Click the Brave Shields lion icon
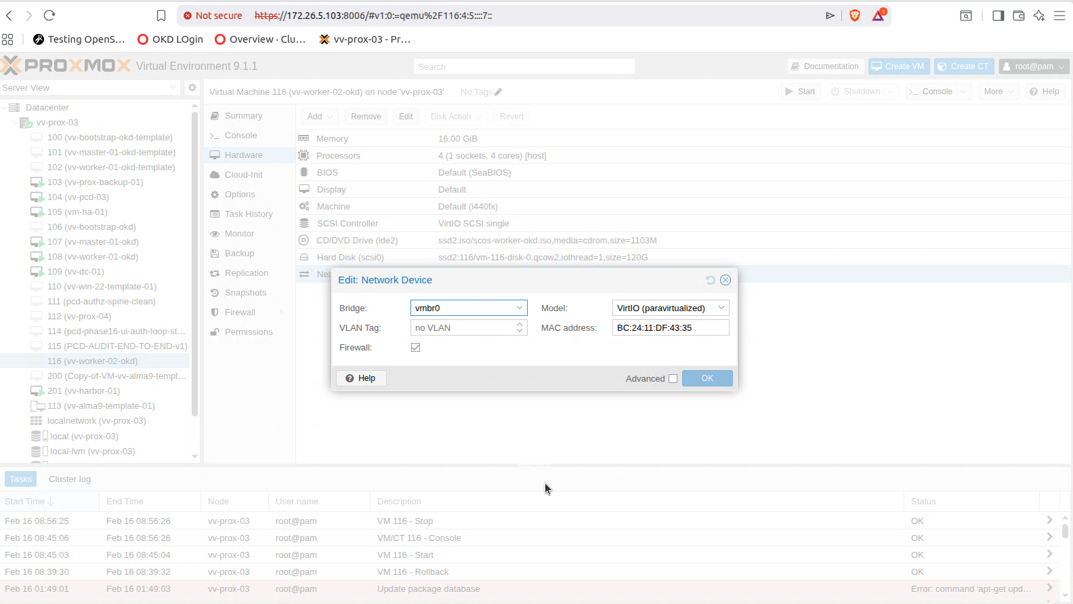Screen dimensions: 1073x604 click(855, 16)
